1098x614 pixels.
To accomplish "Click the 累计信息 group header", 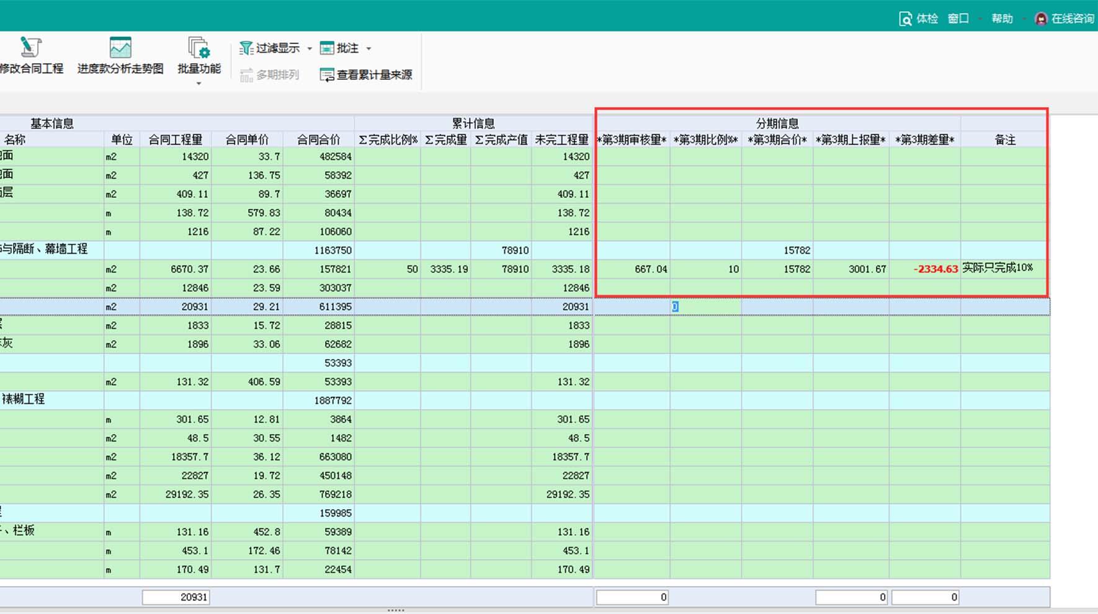I will (x=473, y=123).
